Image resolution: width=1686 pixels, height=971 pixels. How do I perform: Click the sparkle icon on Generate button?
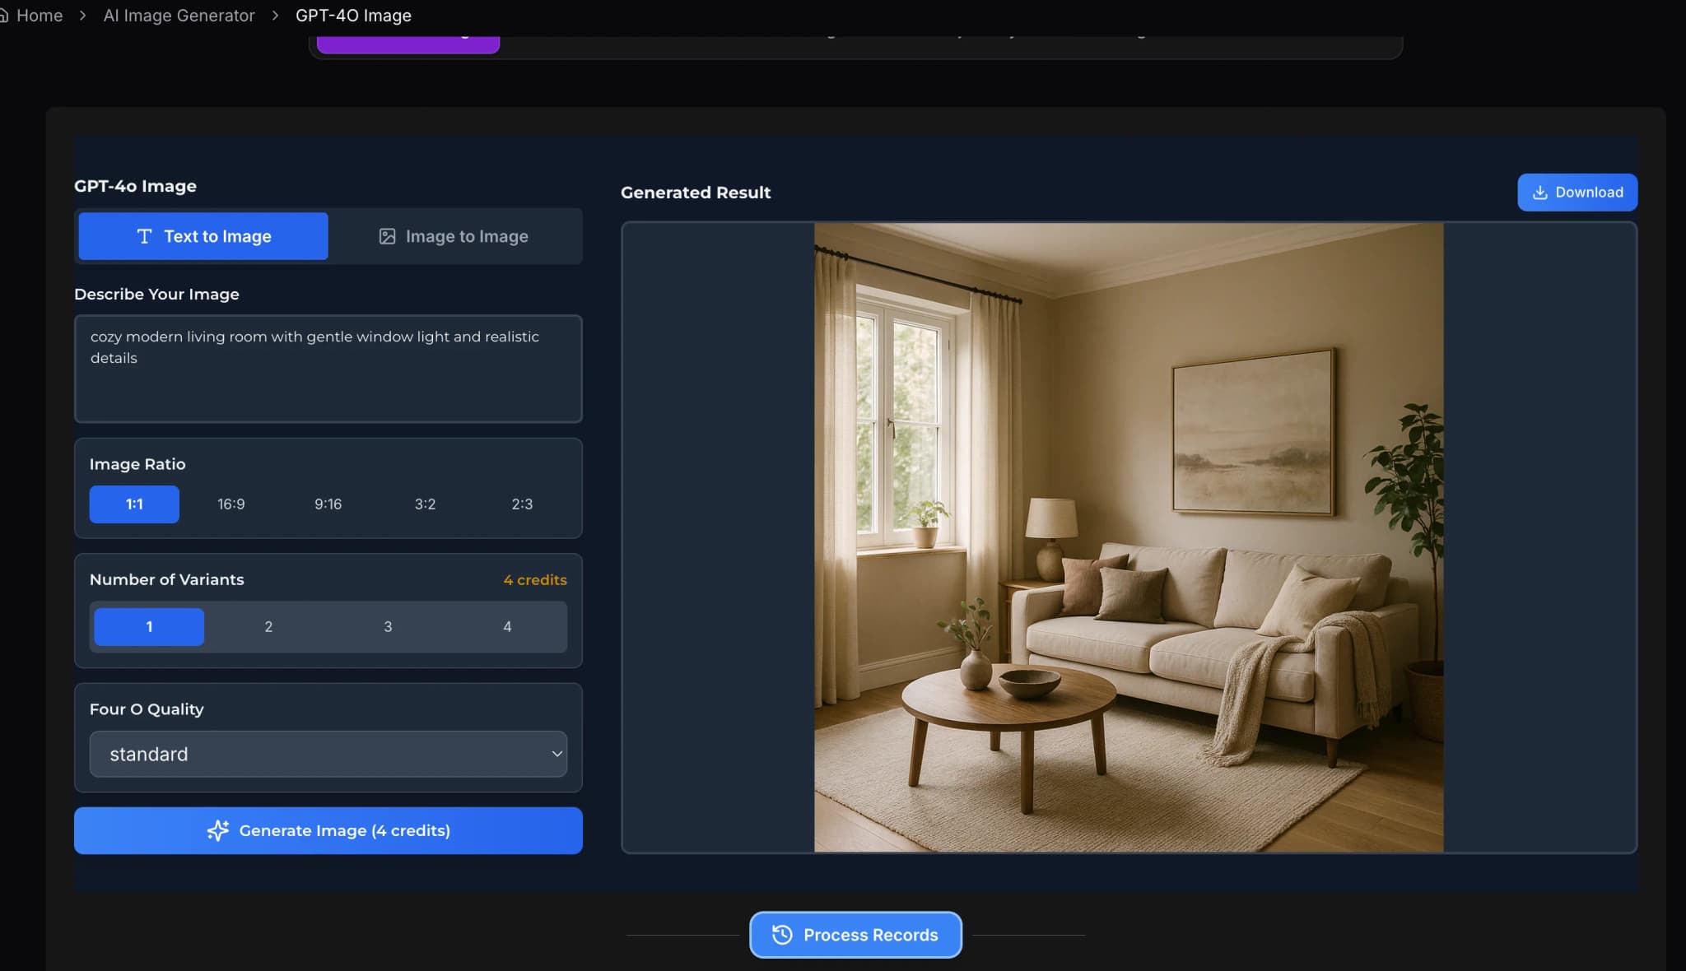pyautogui.click(x=217, y=830)
